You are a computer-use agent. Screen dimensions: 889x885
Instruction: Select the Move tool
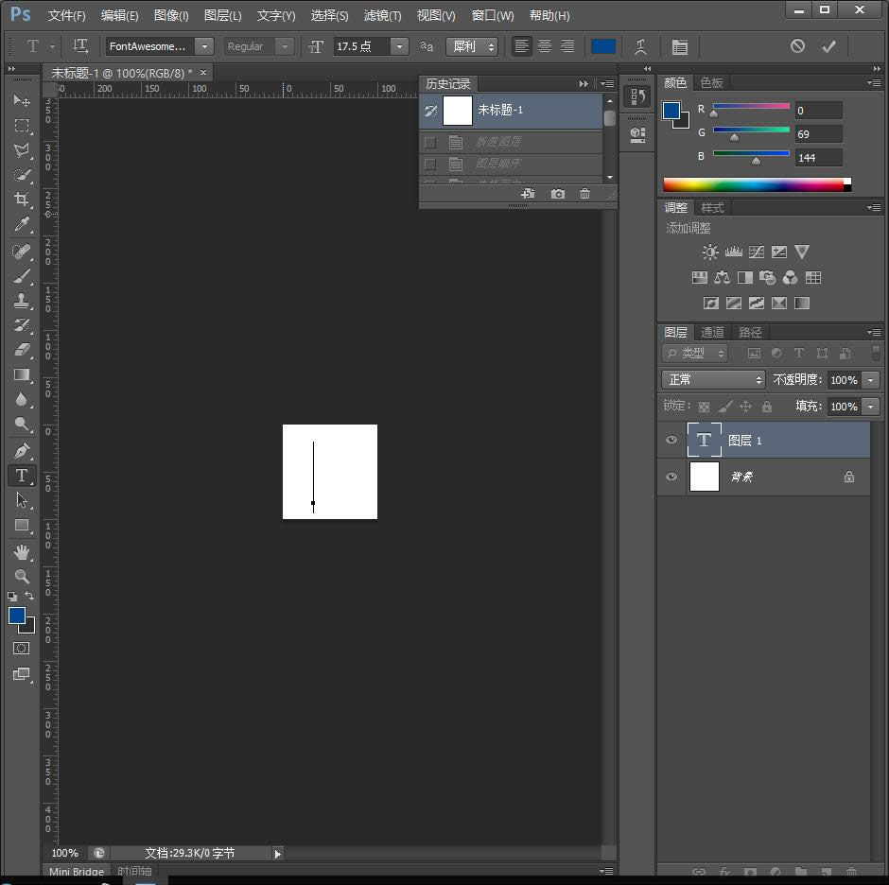click(22, 101)
